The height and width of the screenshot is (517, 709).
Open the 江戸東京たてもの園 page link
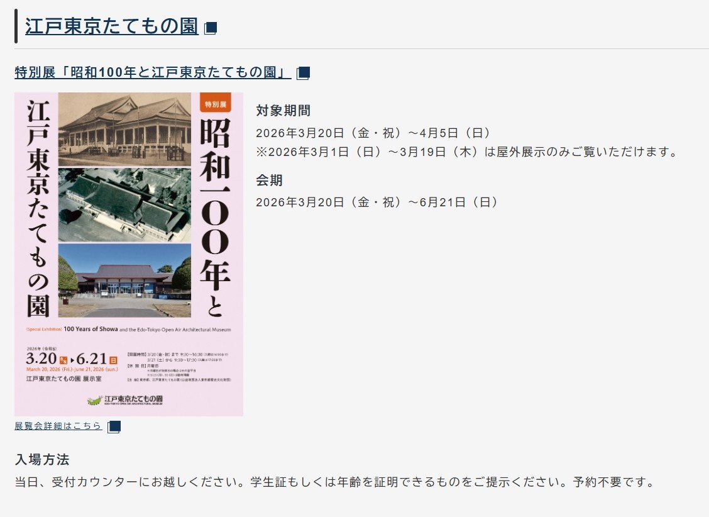(110, 27)
